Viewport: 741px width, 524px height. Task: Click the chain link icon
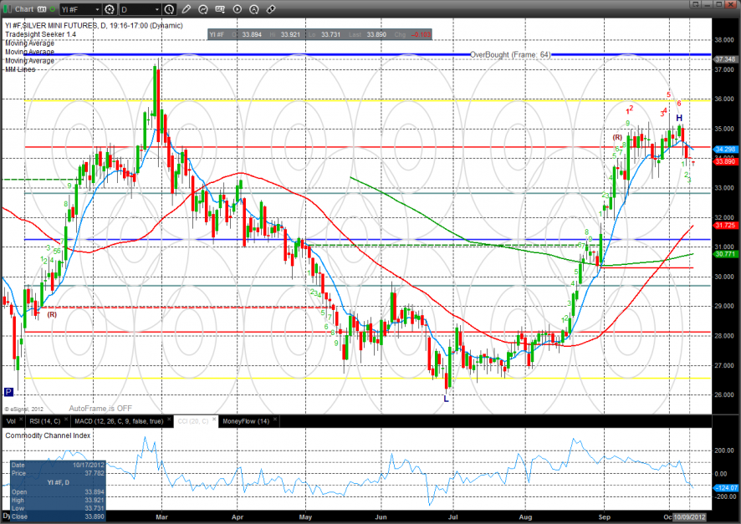click(x=270, y=10)
